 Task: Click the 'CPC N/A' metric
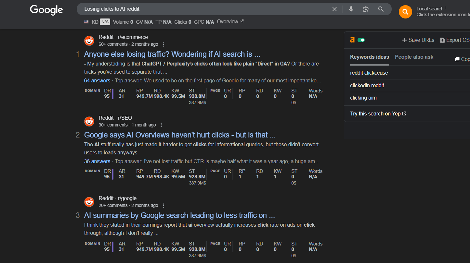(x=204, y=22)
